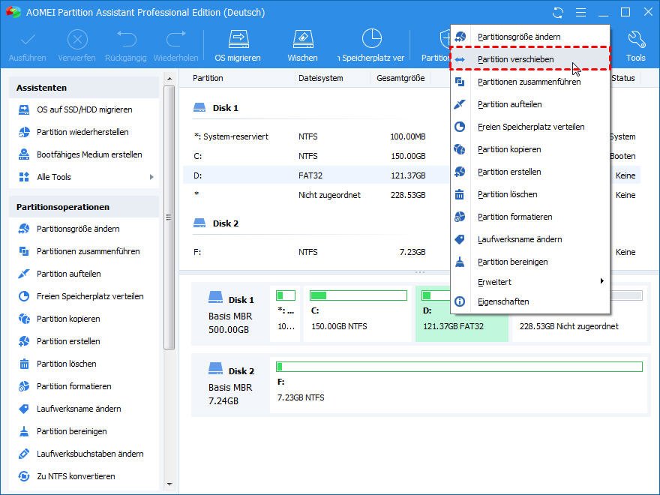This screenshot has height=495, width=660.
Task: Choose Partitionsgröße ändern in context menu
Action: tap(530, 37)
